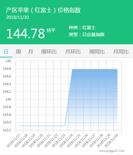Click the y-axis label 143.4
Screen dimensions: 133x155
click(7, 122)
